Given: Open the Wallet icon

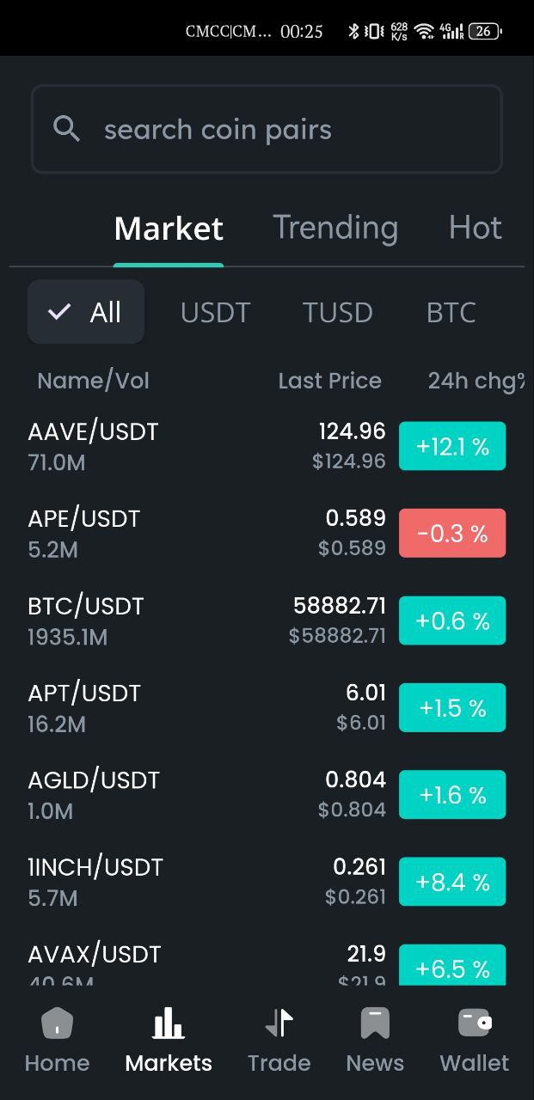Looking at the screenshot, I should pyautogui.click(x=475, y=1024).
